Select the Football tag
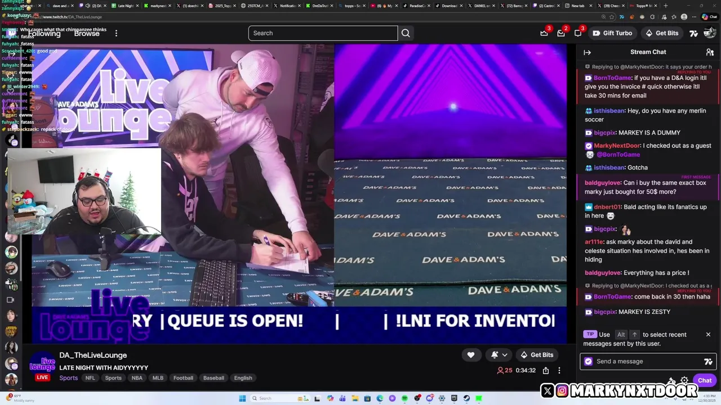The height and width of the screenshot is (405, 721). [183, 378]
